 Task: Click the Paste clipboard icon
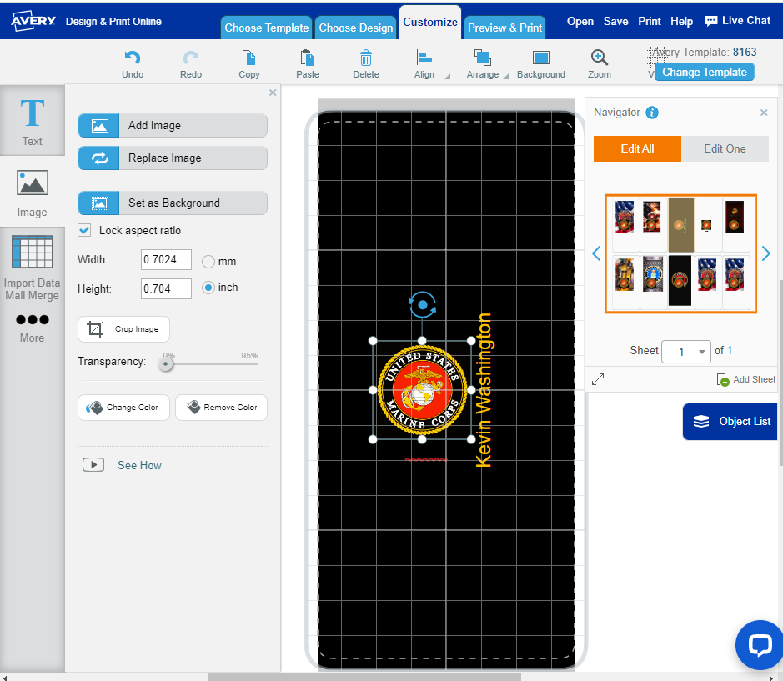(x=307, y=58)
